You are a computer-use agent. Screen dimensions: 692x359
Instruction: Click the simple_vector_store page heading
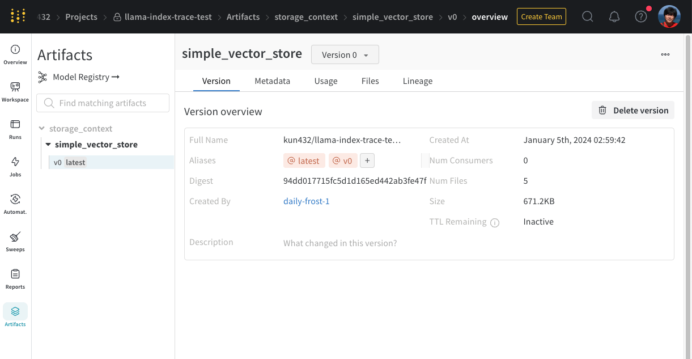tap(242, 54)
